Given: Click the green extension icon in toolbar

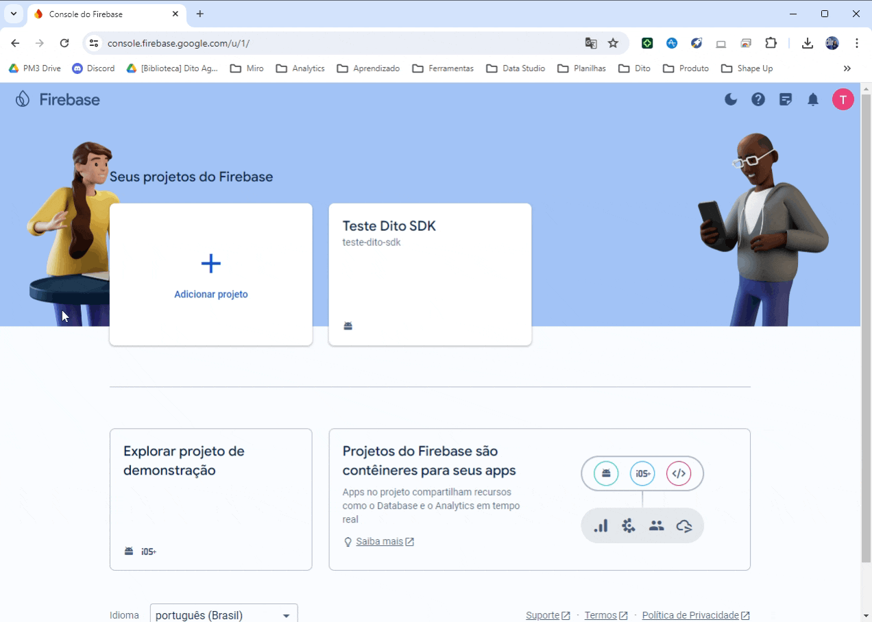Looking at the screenshot, I should pos(647,43).
